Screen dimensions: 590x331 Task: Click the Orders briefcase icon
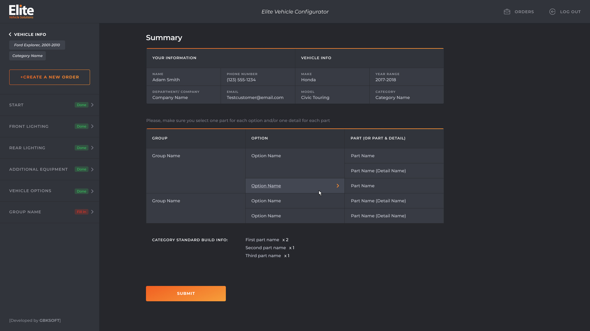[x=507, y=12]
